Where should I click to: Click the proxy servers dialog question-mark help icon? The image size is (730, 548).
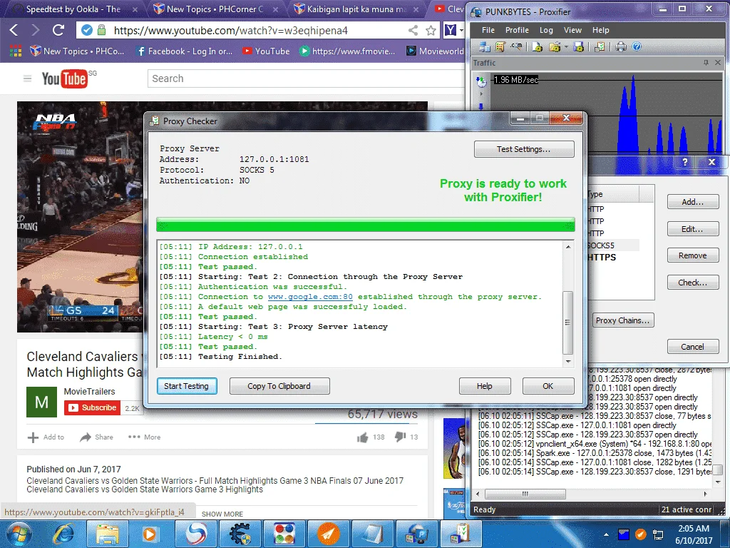point(685,162)
